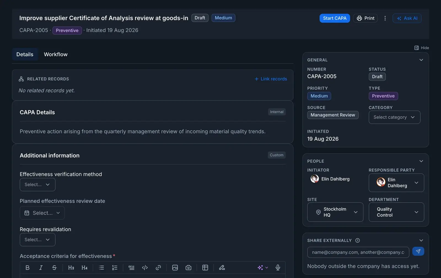Apply Heading 3 style
The width and height of the screenshot is (441, 278).
point(71,268)
